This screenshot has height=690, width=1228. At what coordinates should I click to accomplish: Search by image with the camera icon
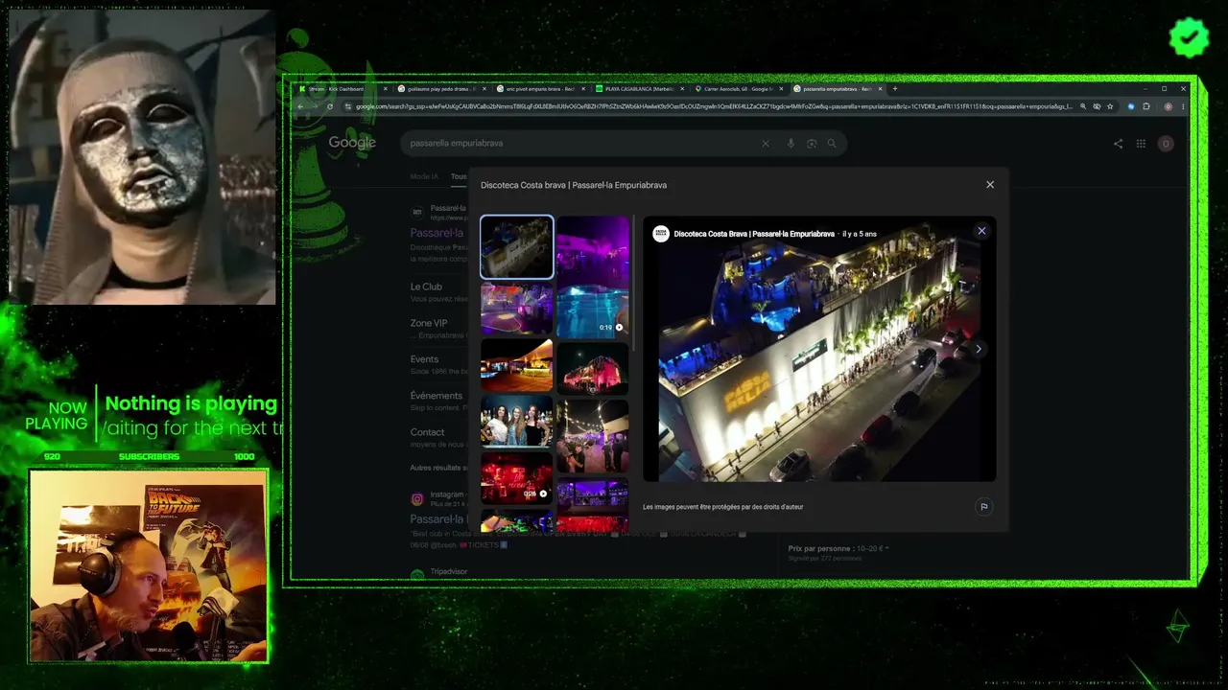coord(812,144)
